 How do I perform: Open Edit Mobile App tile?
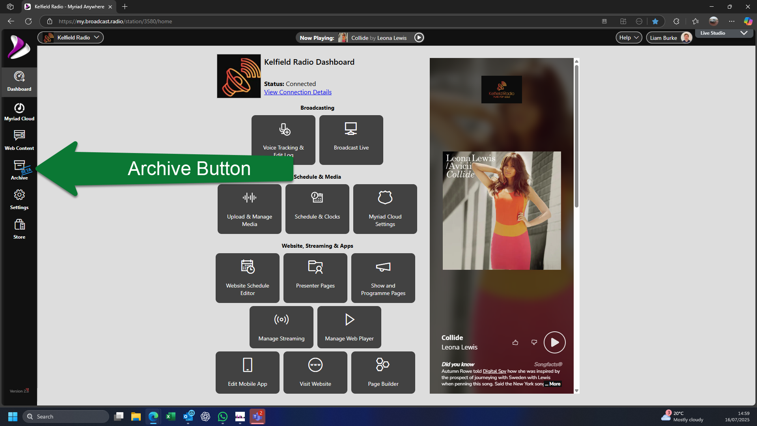click(x=247, y=372)
